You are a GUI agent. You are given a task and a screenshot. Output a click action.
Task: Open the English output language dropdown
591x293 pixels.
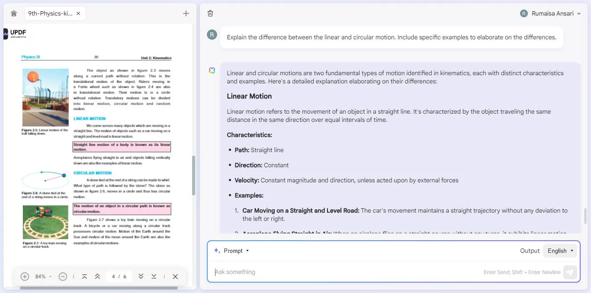pyautogui.click(x=560, y=251)
